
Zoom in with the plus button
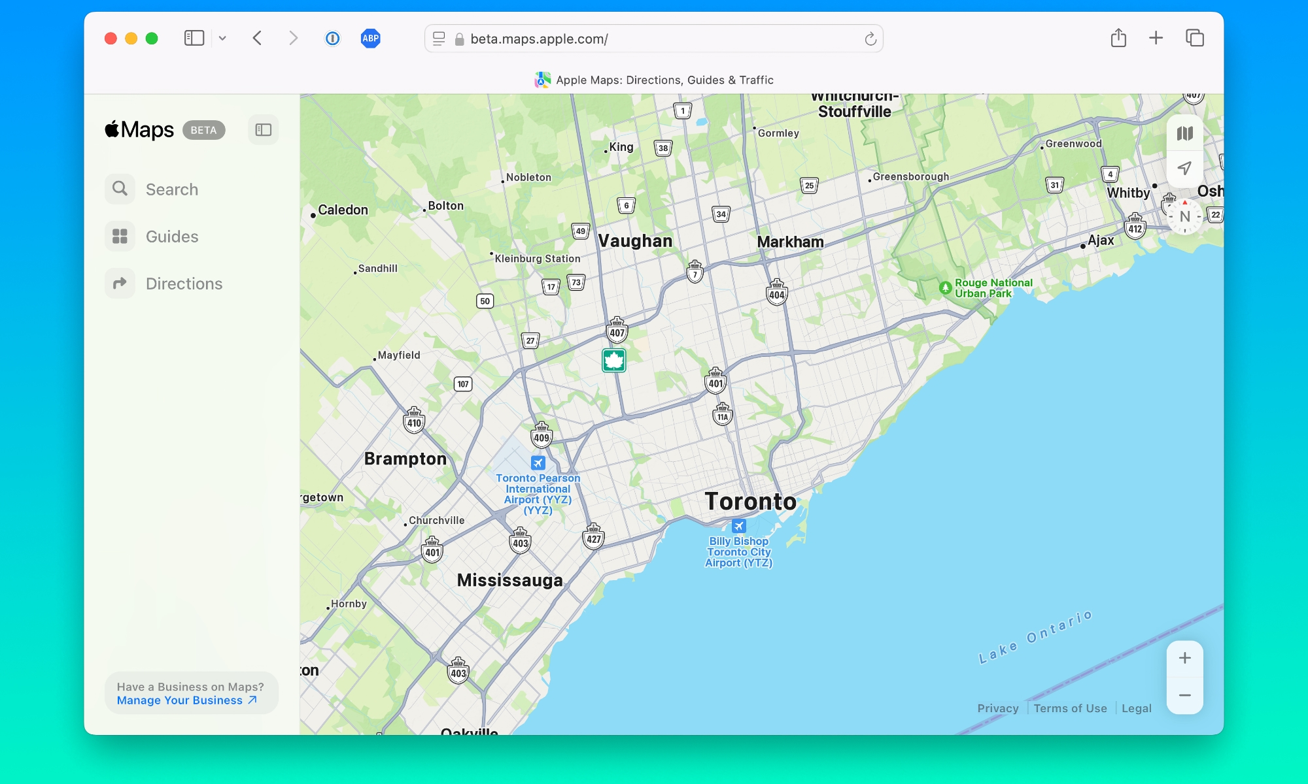click(1184, 659)
